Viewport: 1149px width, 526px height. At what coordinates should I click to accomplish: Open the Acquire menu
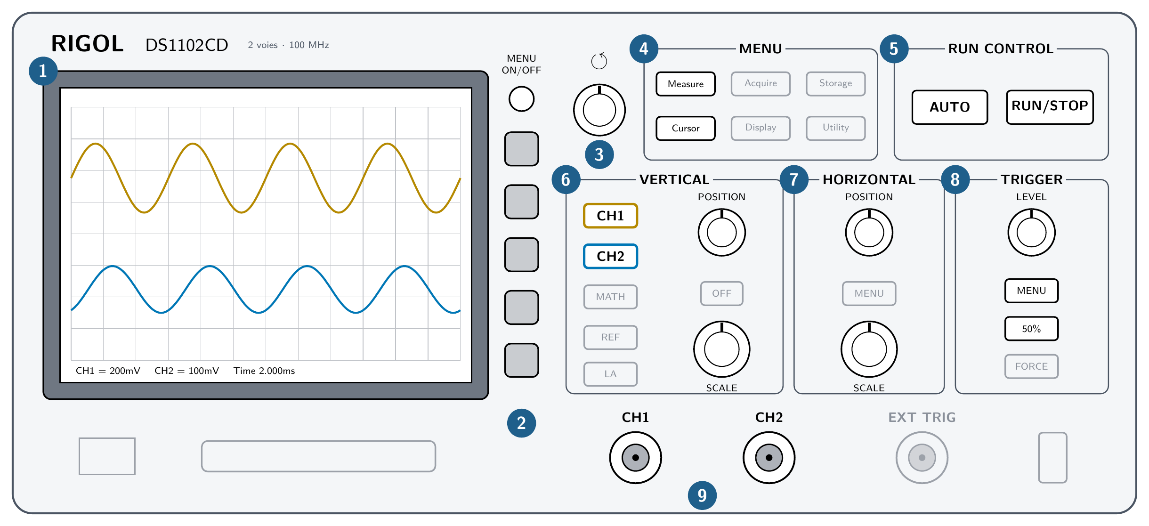pos(761,84)
